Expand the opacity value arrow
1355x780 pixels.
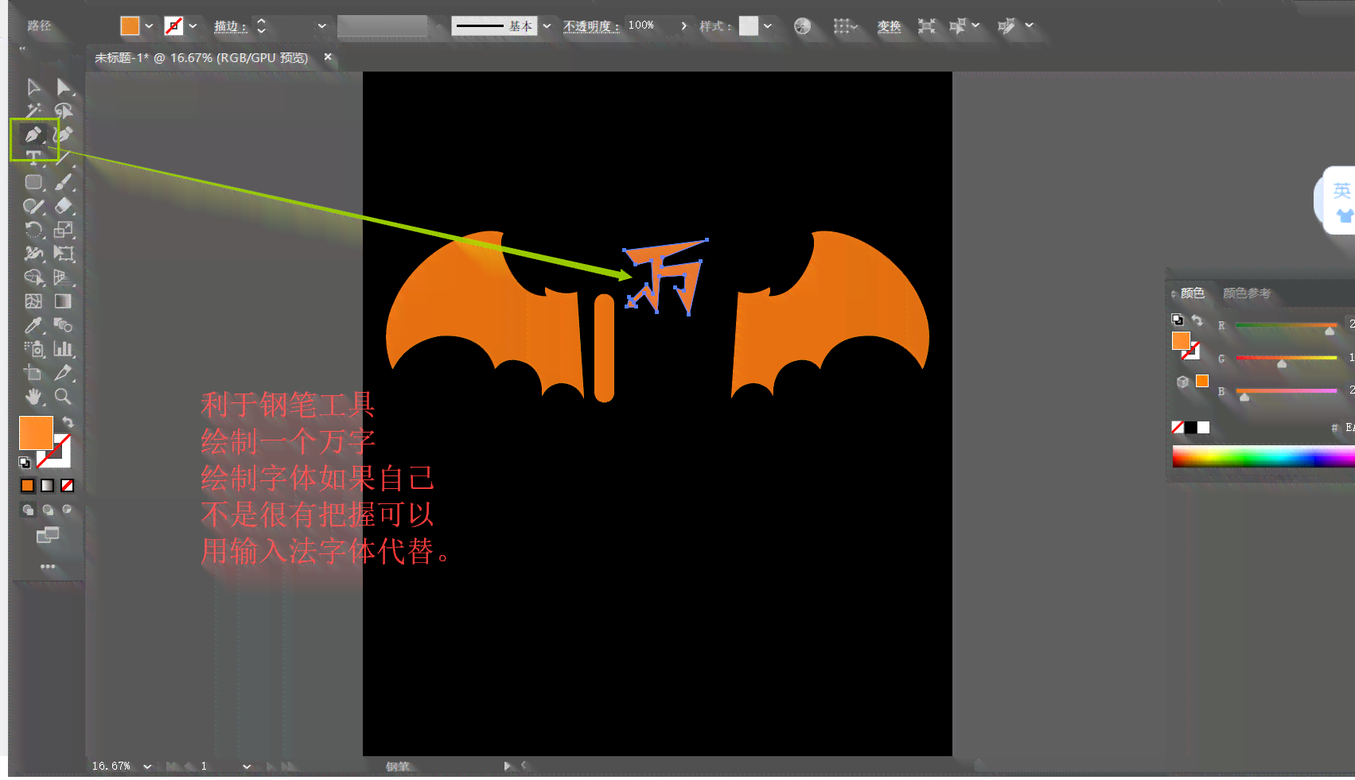(683, 26)
